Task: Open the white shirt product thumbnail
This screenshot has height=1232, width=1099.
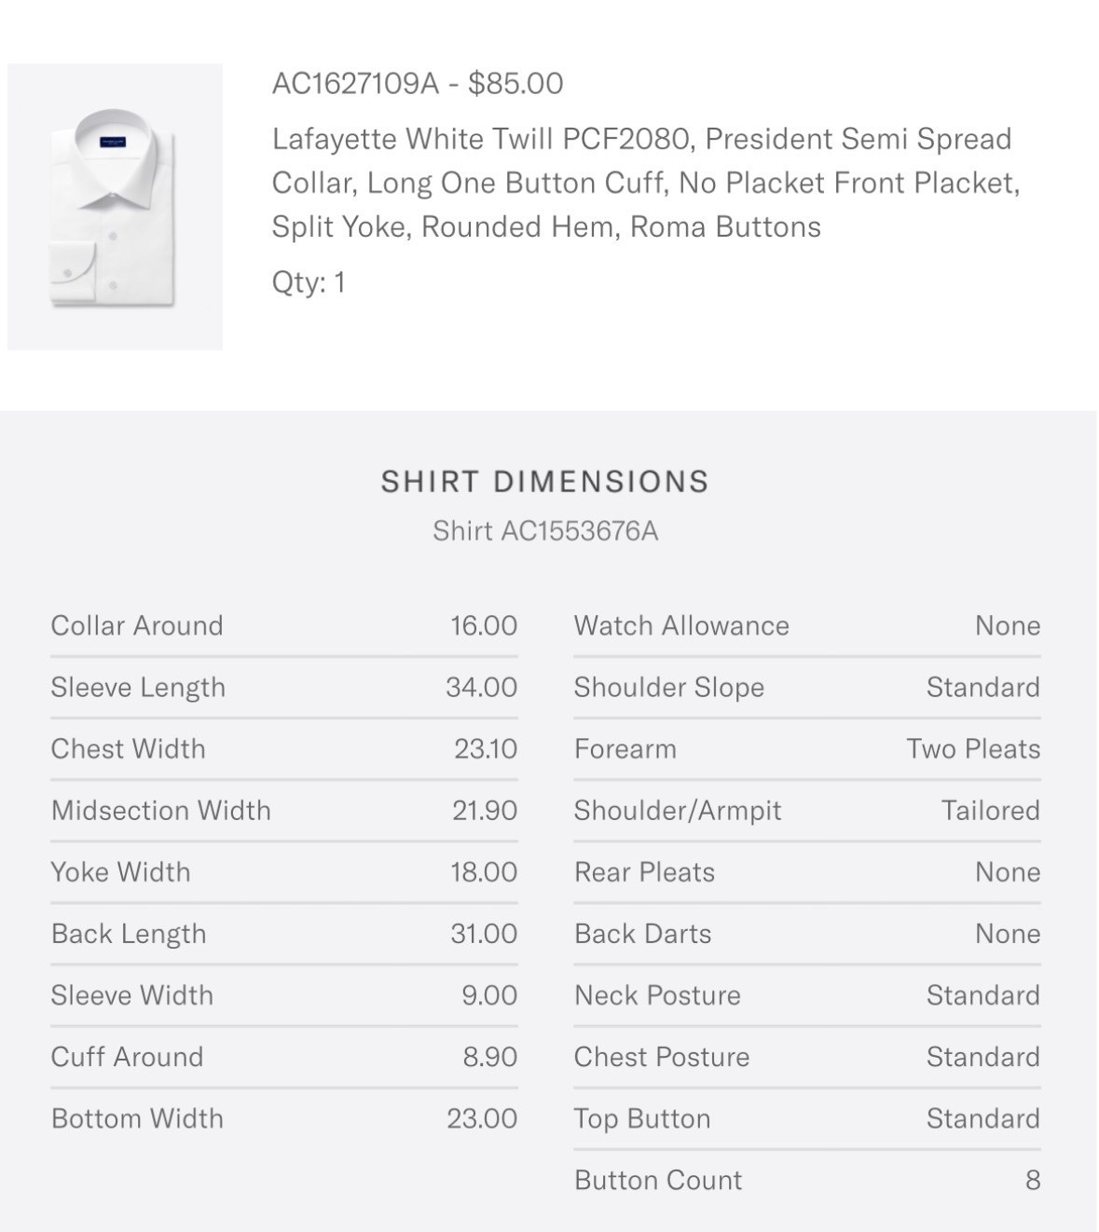Action: click(115, 207)
